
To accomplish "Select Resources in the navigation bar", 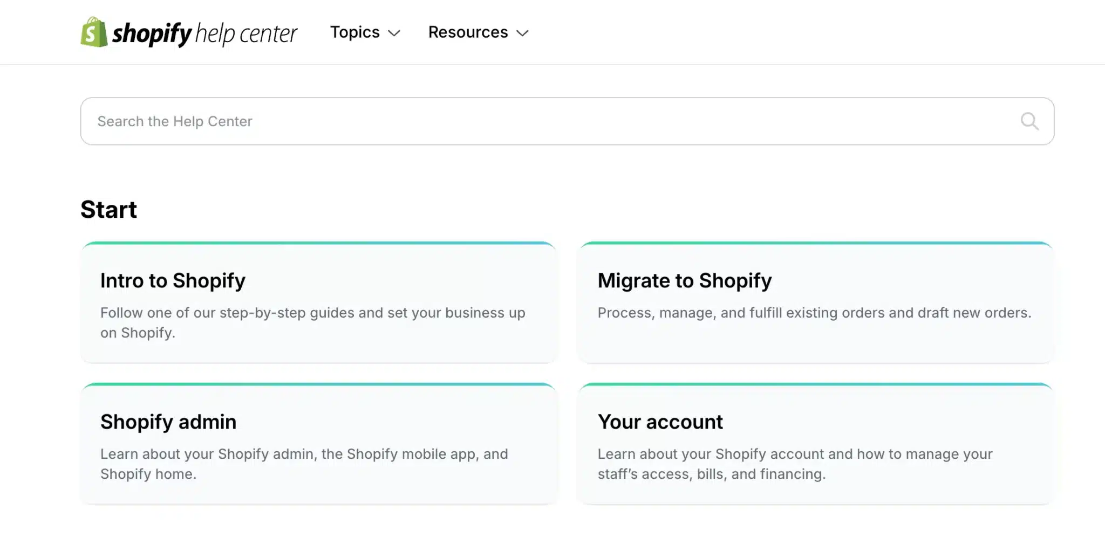I will pyautogui.click(x=467, y=32).
